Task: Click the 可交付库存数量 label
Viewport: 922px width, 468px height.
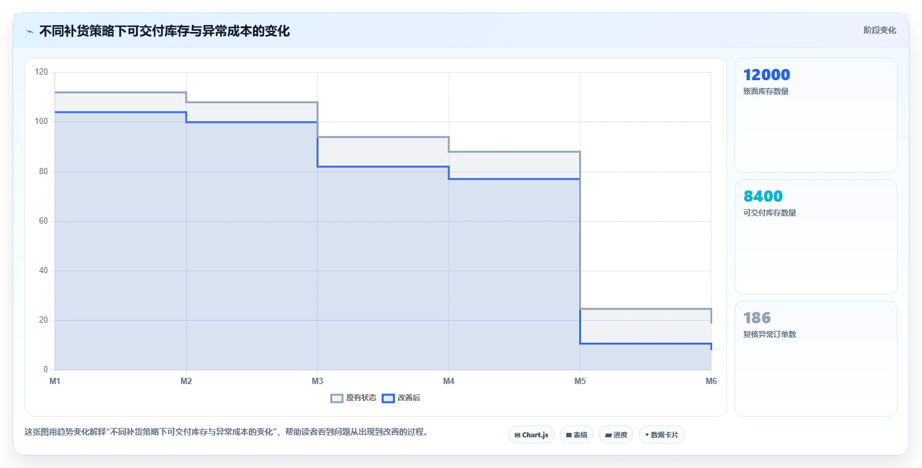Action: pyautogui.click(x=770, y=213)
